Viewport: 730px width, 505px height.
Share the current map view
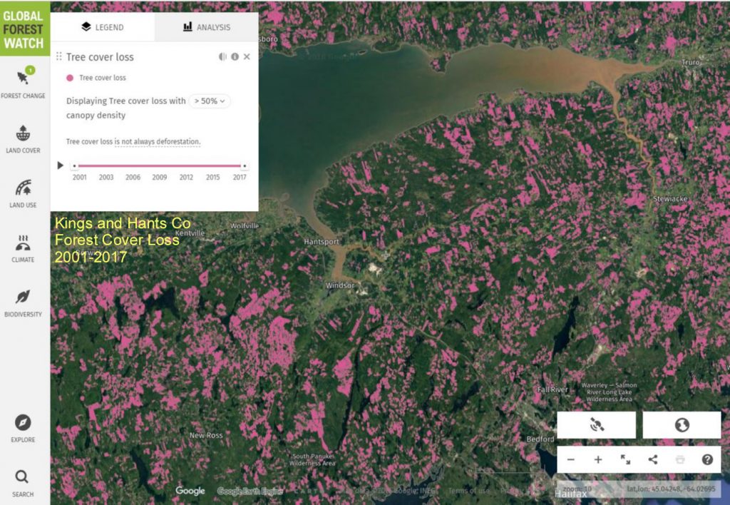coord(652,459)
